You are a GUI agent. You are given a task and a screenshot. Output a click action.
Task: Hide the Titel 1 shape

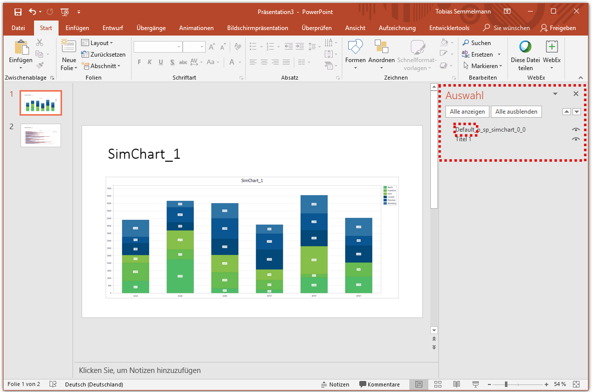tap(575, 139)
